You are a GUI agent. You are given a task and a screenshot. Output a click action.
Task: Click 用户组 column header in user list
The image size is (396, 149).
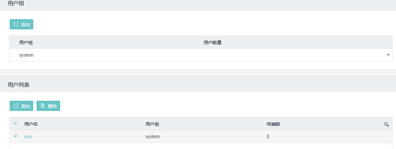pyautogui.click(x=152, y=124)
